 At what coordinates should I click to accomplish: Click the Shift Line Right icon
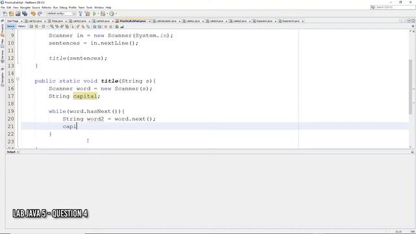pyautogui.click(x=99, y=27)
